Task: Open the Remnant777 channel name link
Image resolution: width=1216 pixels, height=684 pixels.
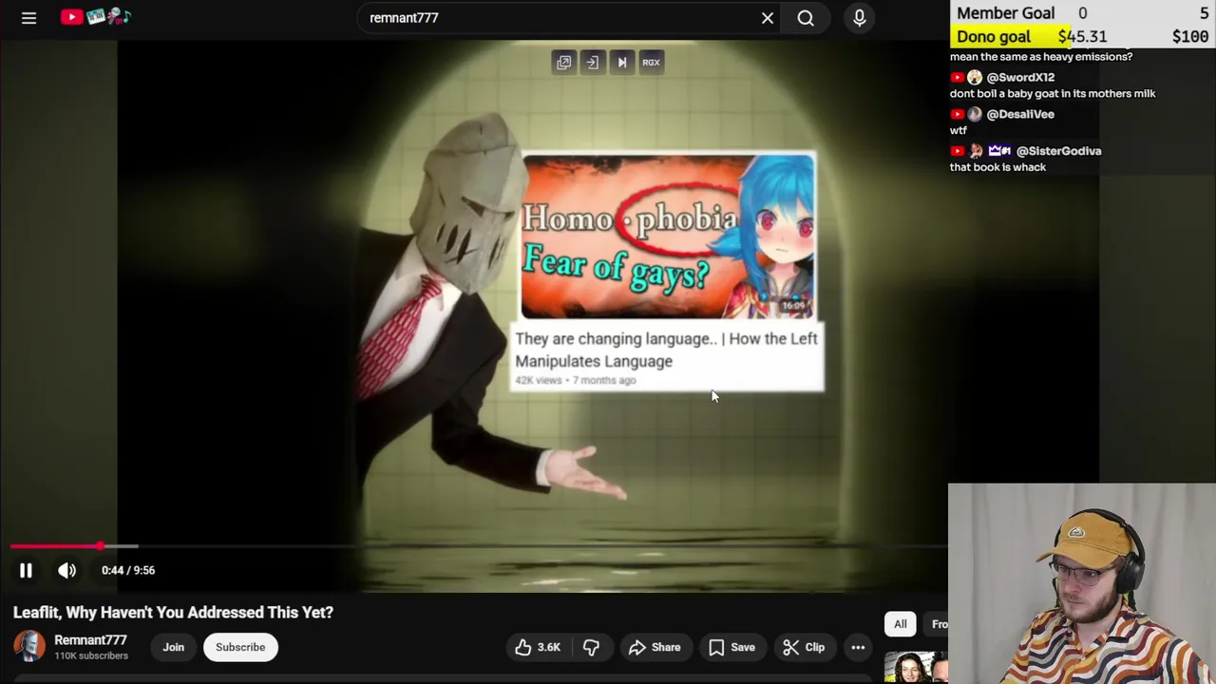Action: click(90, 640)
